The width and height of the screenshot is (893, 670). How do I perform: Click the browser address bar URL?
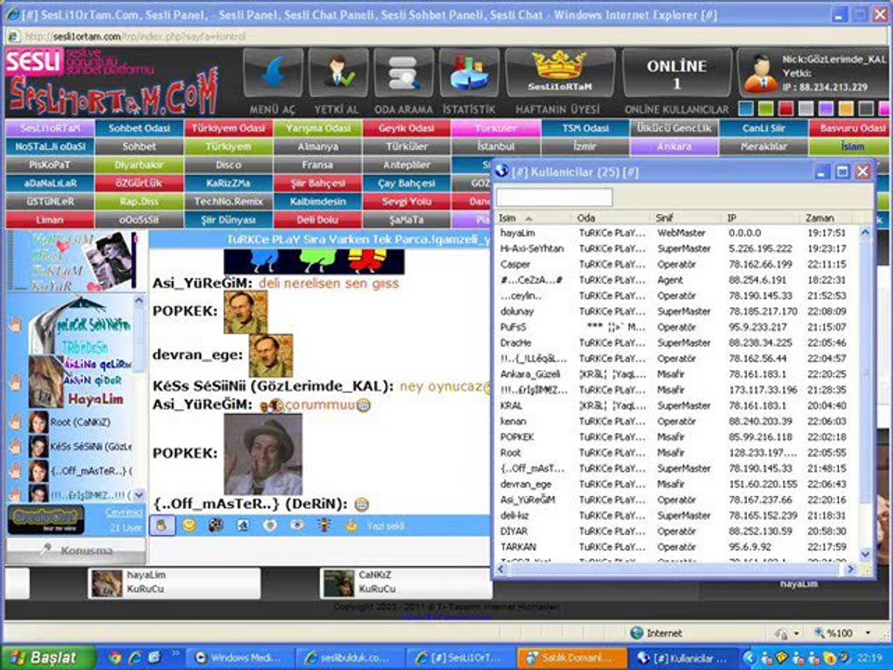(x=136, y=36)
